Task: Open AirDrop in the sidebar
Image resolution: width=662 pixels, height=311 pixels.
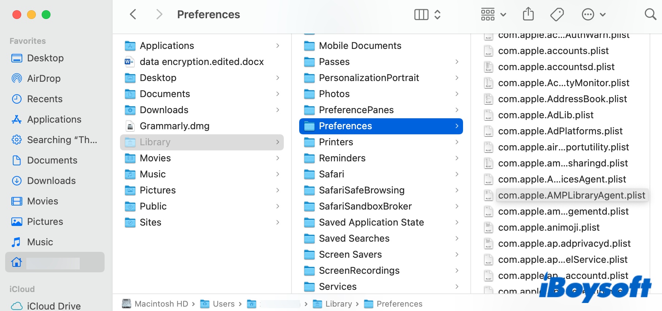Action: (x=44, y=78)
